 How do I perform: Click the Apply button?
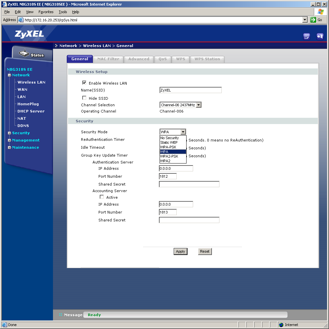180,251
